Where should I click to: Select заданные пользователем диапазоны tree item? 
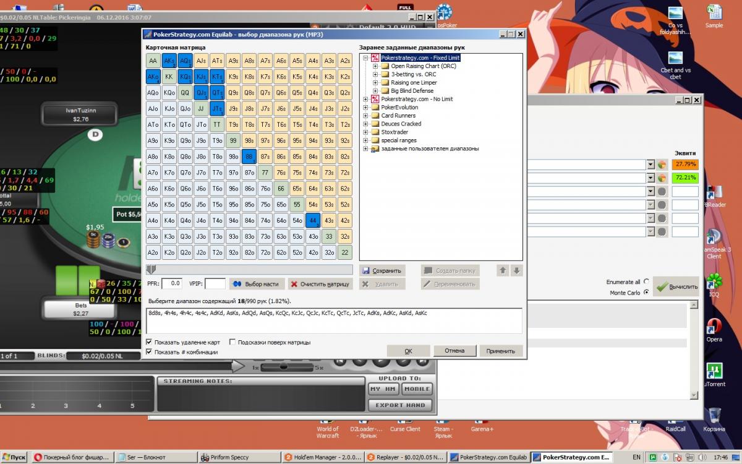coord(430,148)
